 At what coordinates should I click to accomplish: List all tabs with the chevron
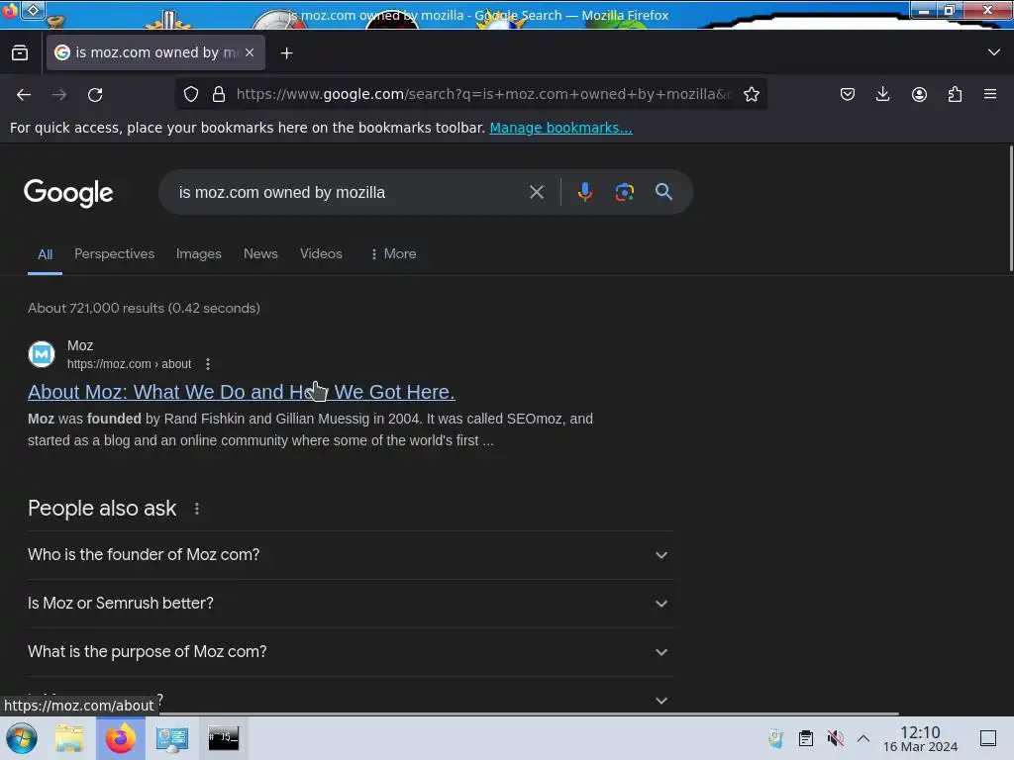click(x=994, y=52)
